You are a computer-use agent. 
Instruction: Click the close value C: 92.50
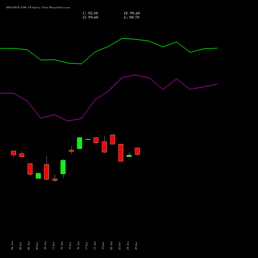(x=90, y=13)
